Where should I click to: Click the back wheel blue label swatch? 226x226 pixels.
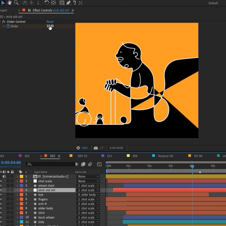click(x=21, y=217)
